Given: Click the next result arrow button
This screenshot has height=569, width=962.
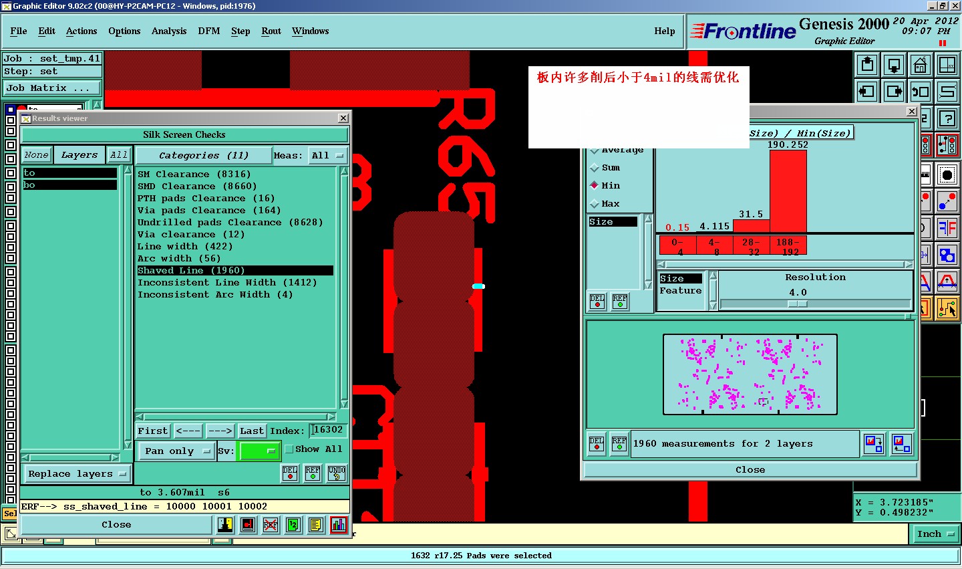Looking at the screenshot, I should click(220, 431).
